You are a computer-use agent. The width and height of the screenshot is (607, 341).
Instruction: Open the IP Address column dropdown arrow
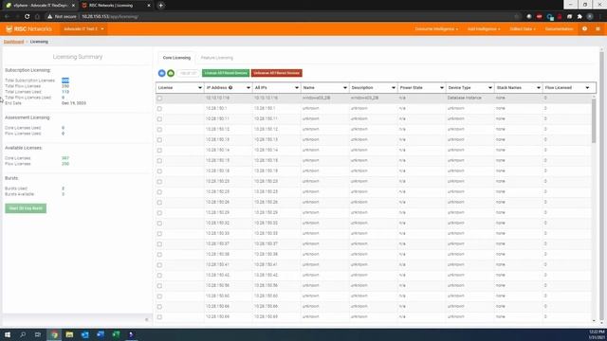(x=248, y=88)
